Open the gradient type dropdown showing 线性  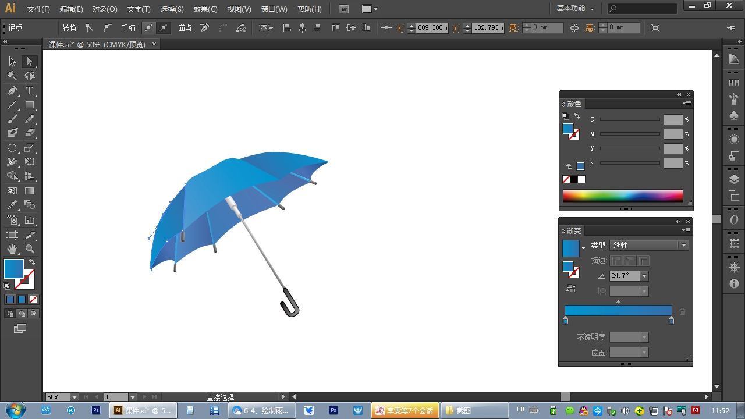[649, 246]
